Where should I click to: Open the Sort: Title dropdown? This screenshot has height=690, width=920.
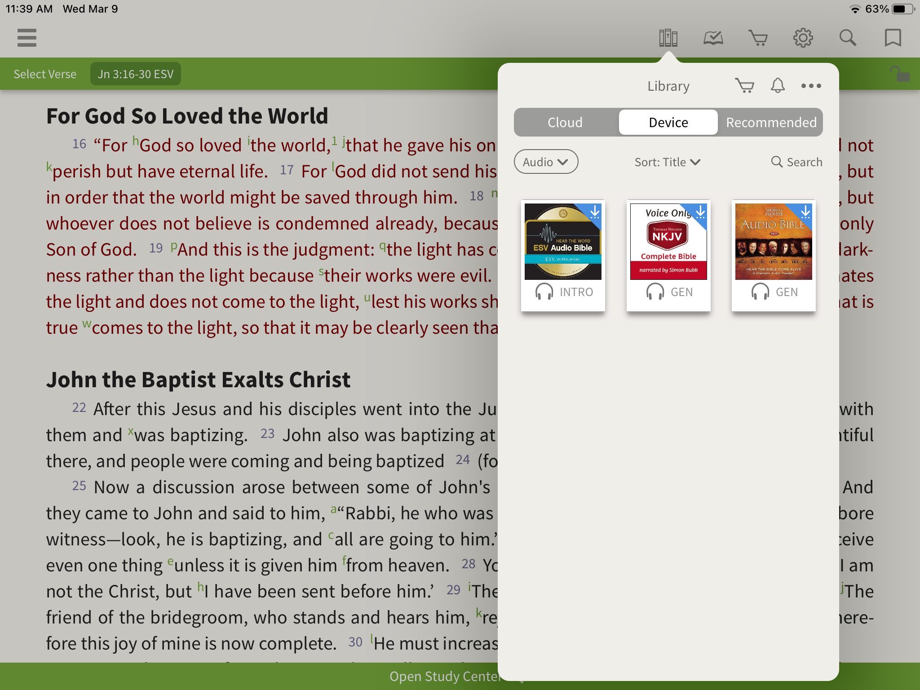point(668,162)
